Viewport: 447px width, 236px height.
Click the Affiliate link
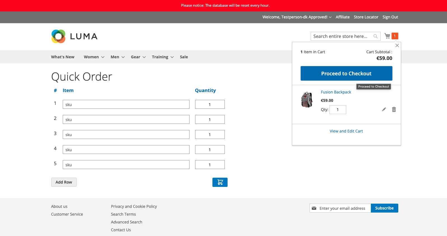pos(343,17)
